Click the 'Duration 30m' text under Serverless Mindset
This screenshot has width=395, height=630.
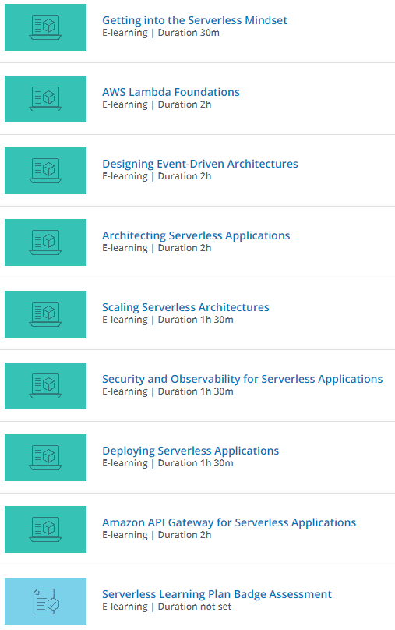189,33
